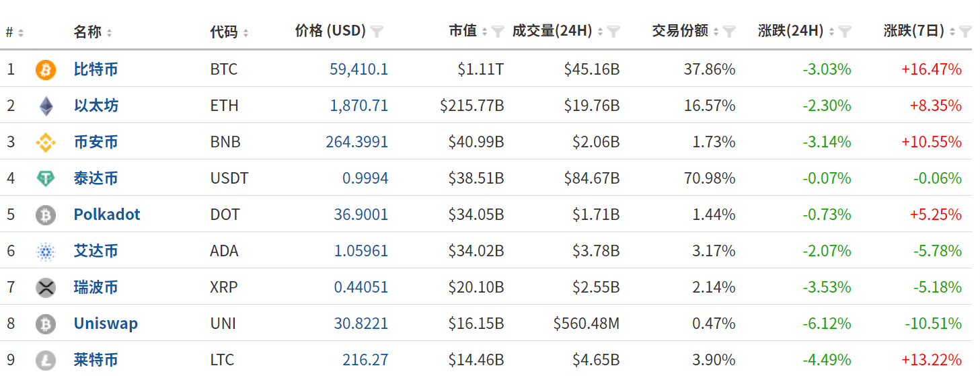Click the Polkadot row coin icon
Viewport: 980px width, 376px height.
[46, 215]
